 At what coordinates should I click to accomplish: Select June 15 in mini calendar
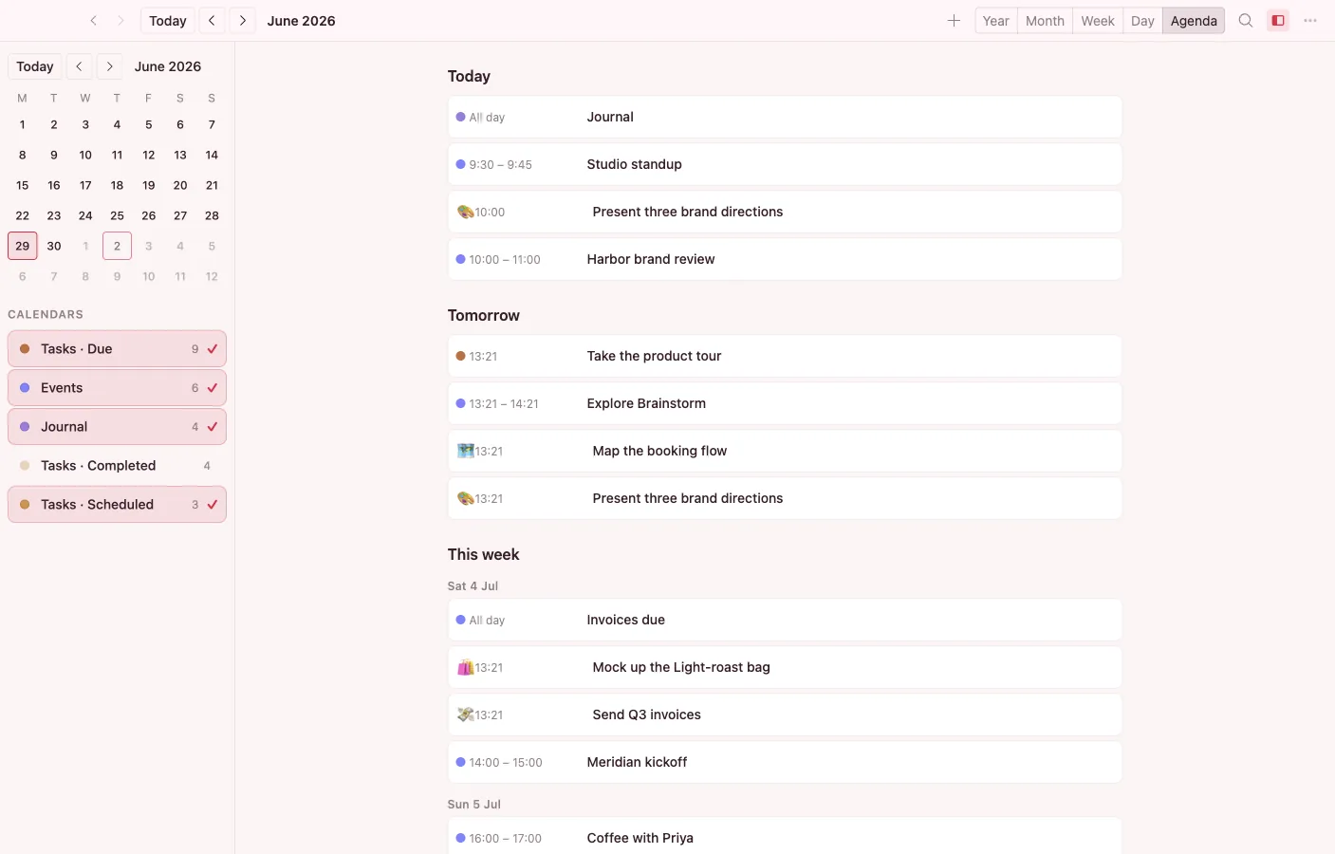(23, 185)
